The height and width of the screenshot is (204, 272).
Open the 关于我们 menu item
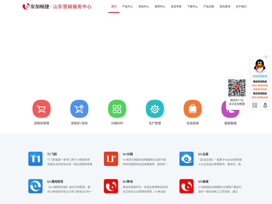(x=241, y=6)
